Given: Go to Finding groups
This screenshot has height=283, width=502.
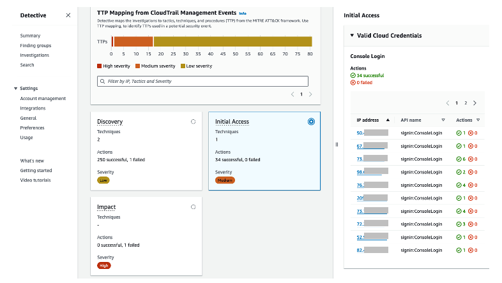Looking at the screenshot, I should coord(36,46).
